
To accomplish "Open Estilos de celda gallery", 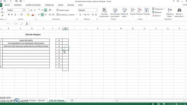I will [x=124, y=13].
